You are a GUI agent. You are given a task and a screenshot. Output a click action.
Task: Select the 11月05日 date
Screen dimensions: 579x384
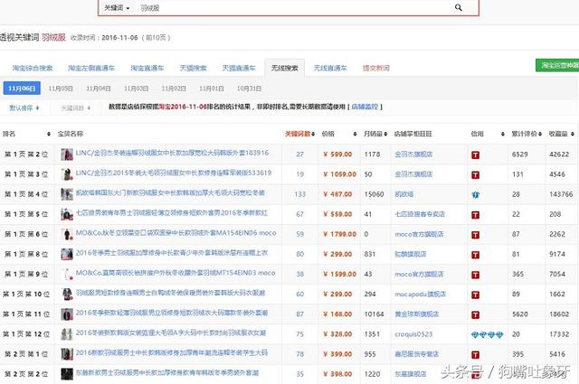pos(61,89)
